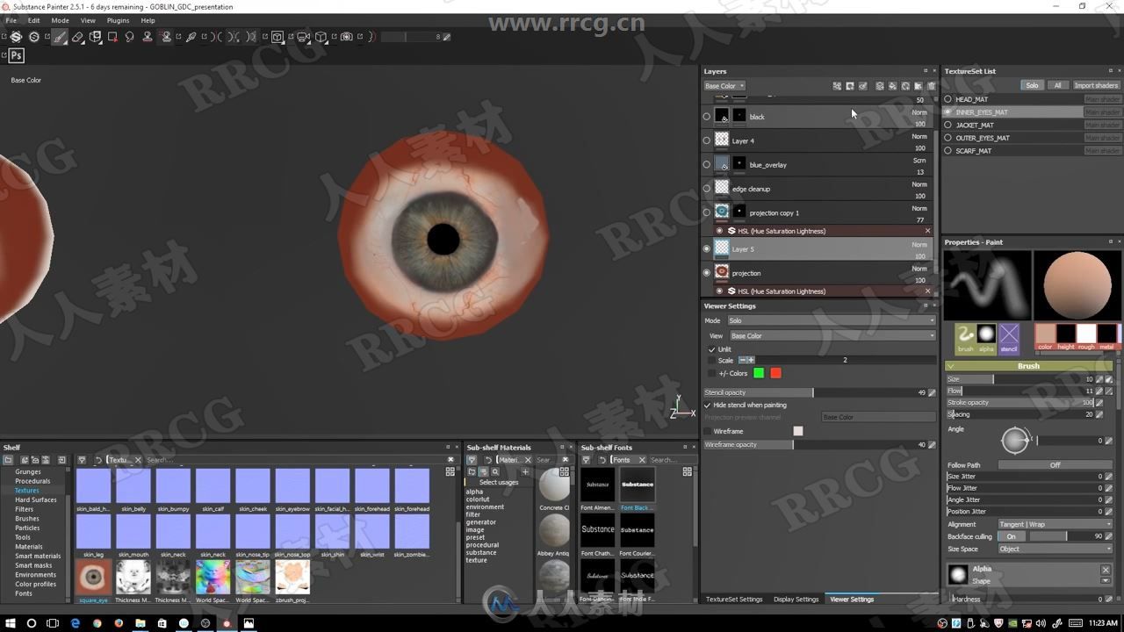
Task: Disable Unlit checkbox
Action: [712, 349]
